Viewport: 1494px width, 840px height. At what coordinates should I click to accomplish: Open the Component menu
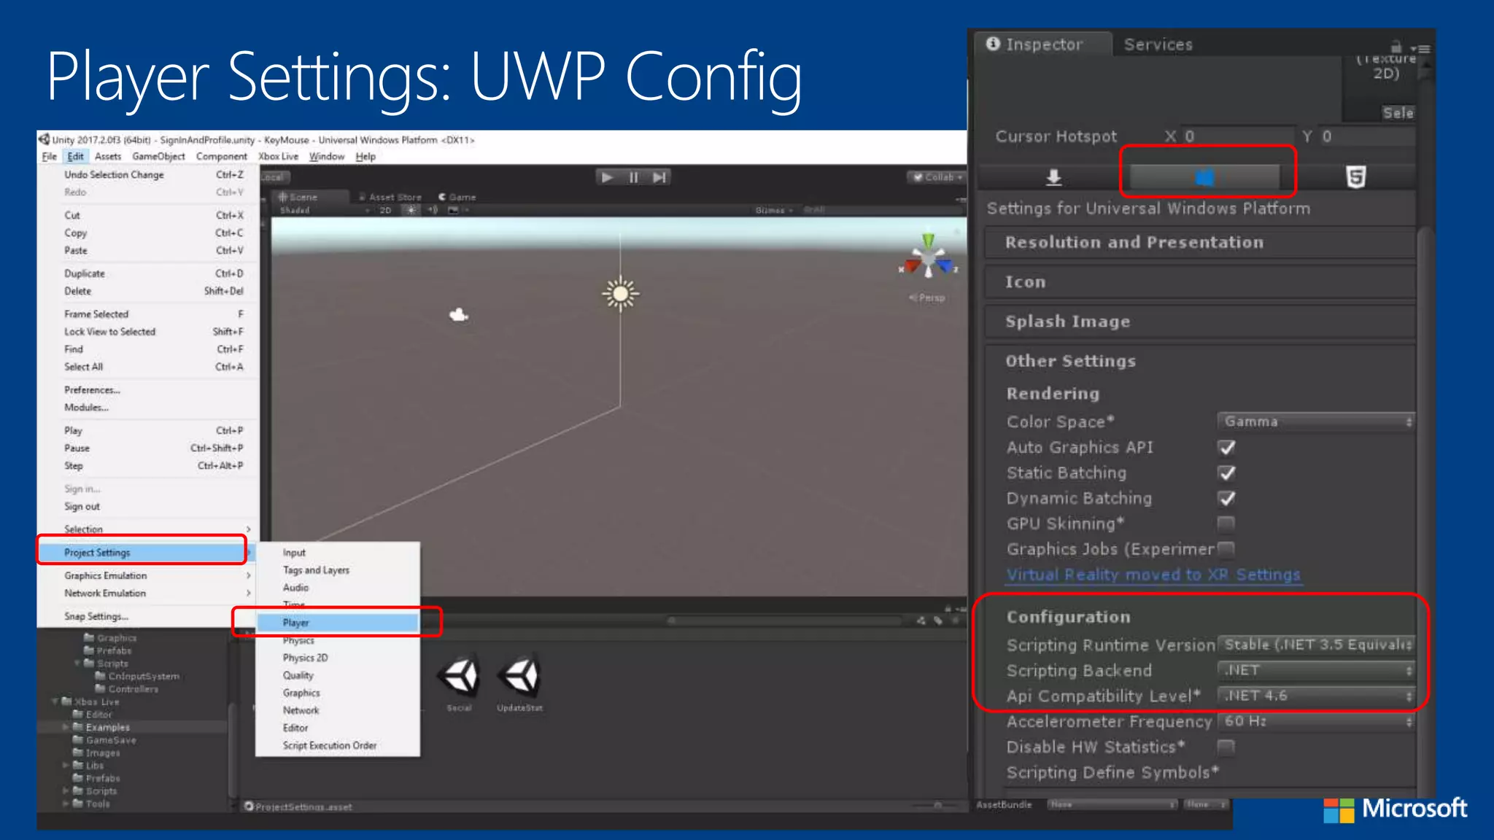tap(222, 157)
